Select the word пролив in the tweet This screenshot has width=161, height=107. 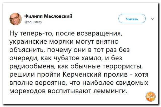click(116, 75)
